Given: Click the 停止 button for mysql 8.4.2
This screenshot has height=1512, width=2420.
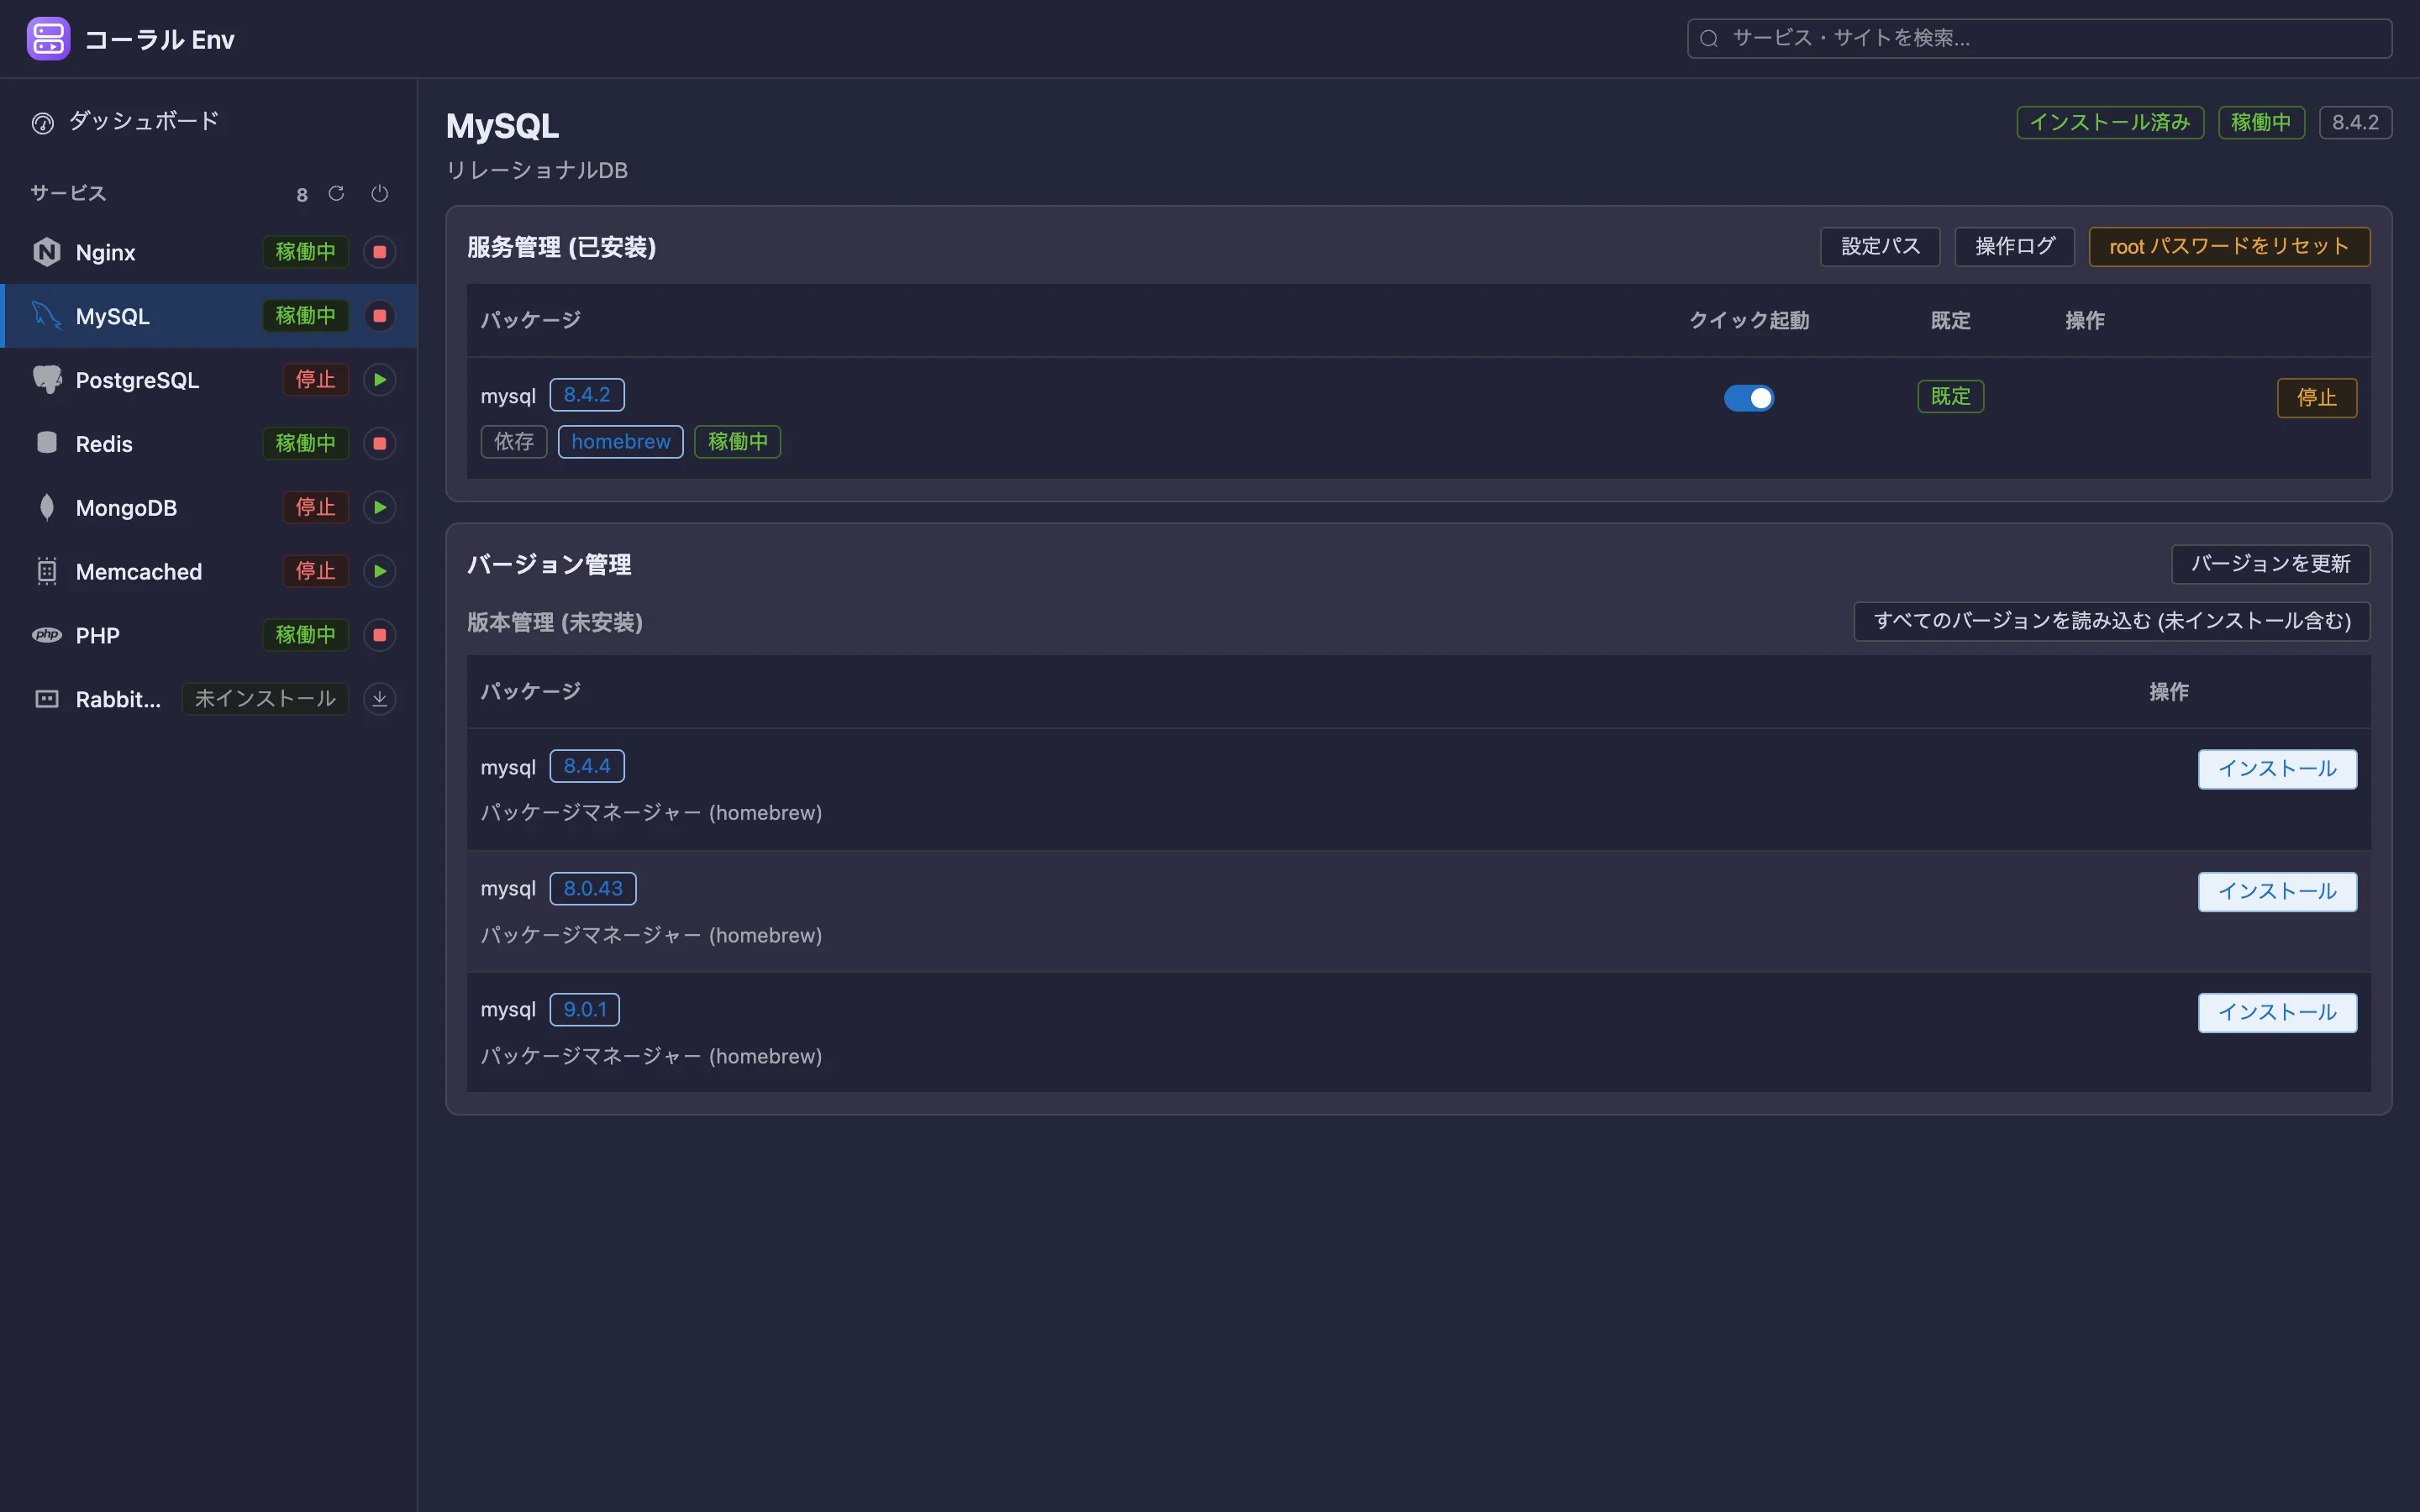Looking at the screenshot, I should click(x=2317, y=398).
